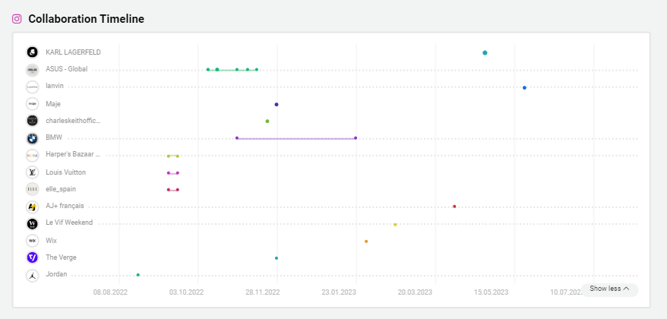This screenshot has width=667, height=319.
Task: Click the Le Vif Weekend brand name
Action: [69, 223]
